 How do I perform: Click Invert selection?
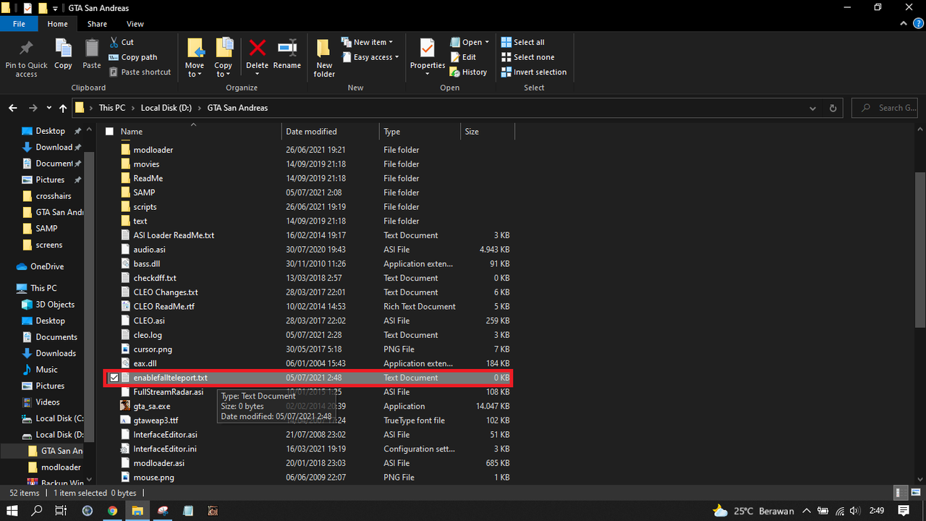(x=533, y=72)
